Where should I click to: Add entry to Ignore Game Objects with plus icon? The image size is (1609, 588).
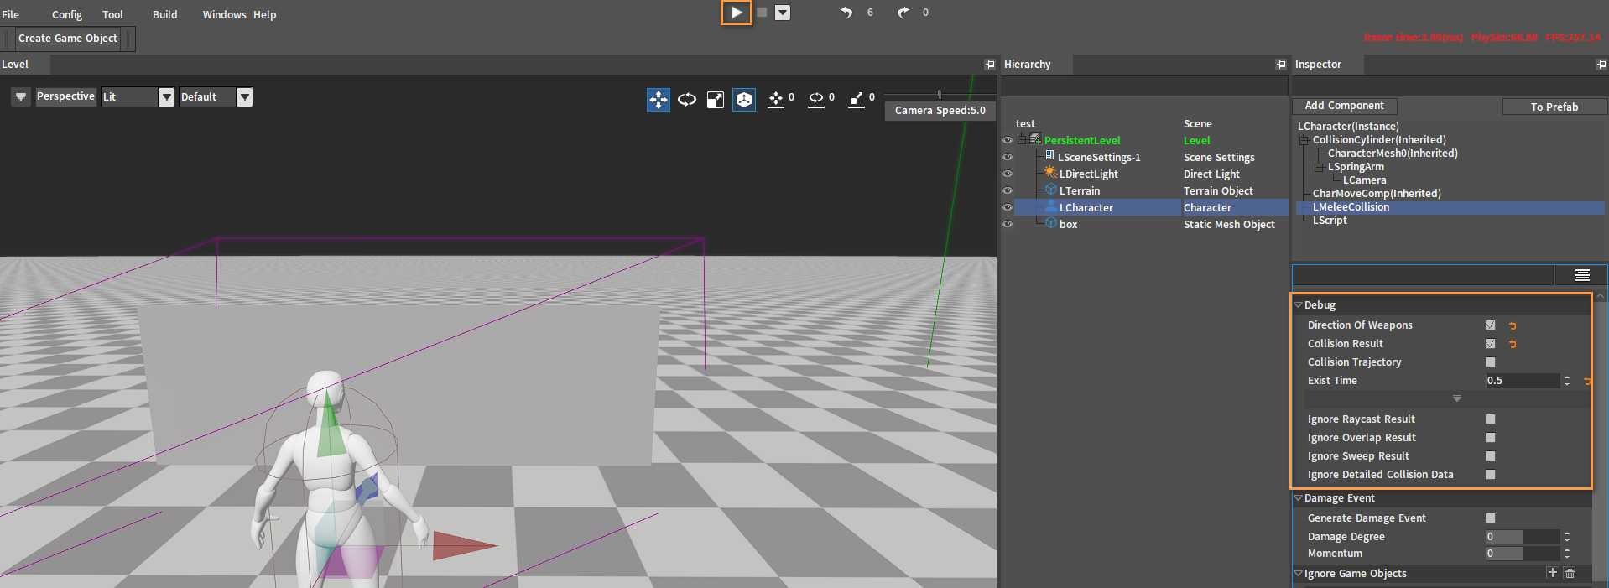pos(1552,573)
